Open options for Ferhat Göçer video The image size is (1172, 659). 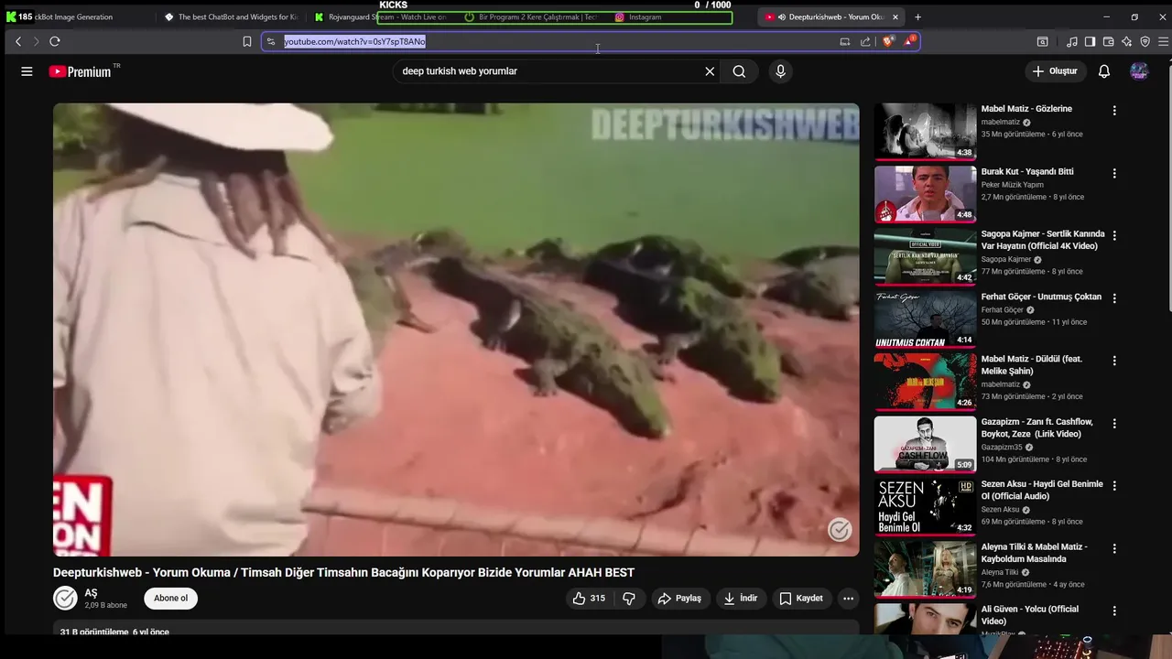click(x=1114, y=298)
